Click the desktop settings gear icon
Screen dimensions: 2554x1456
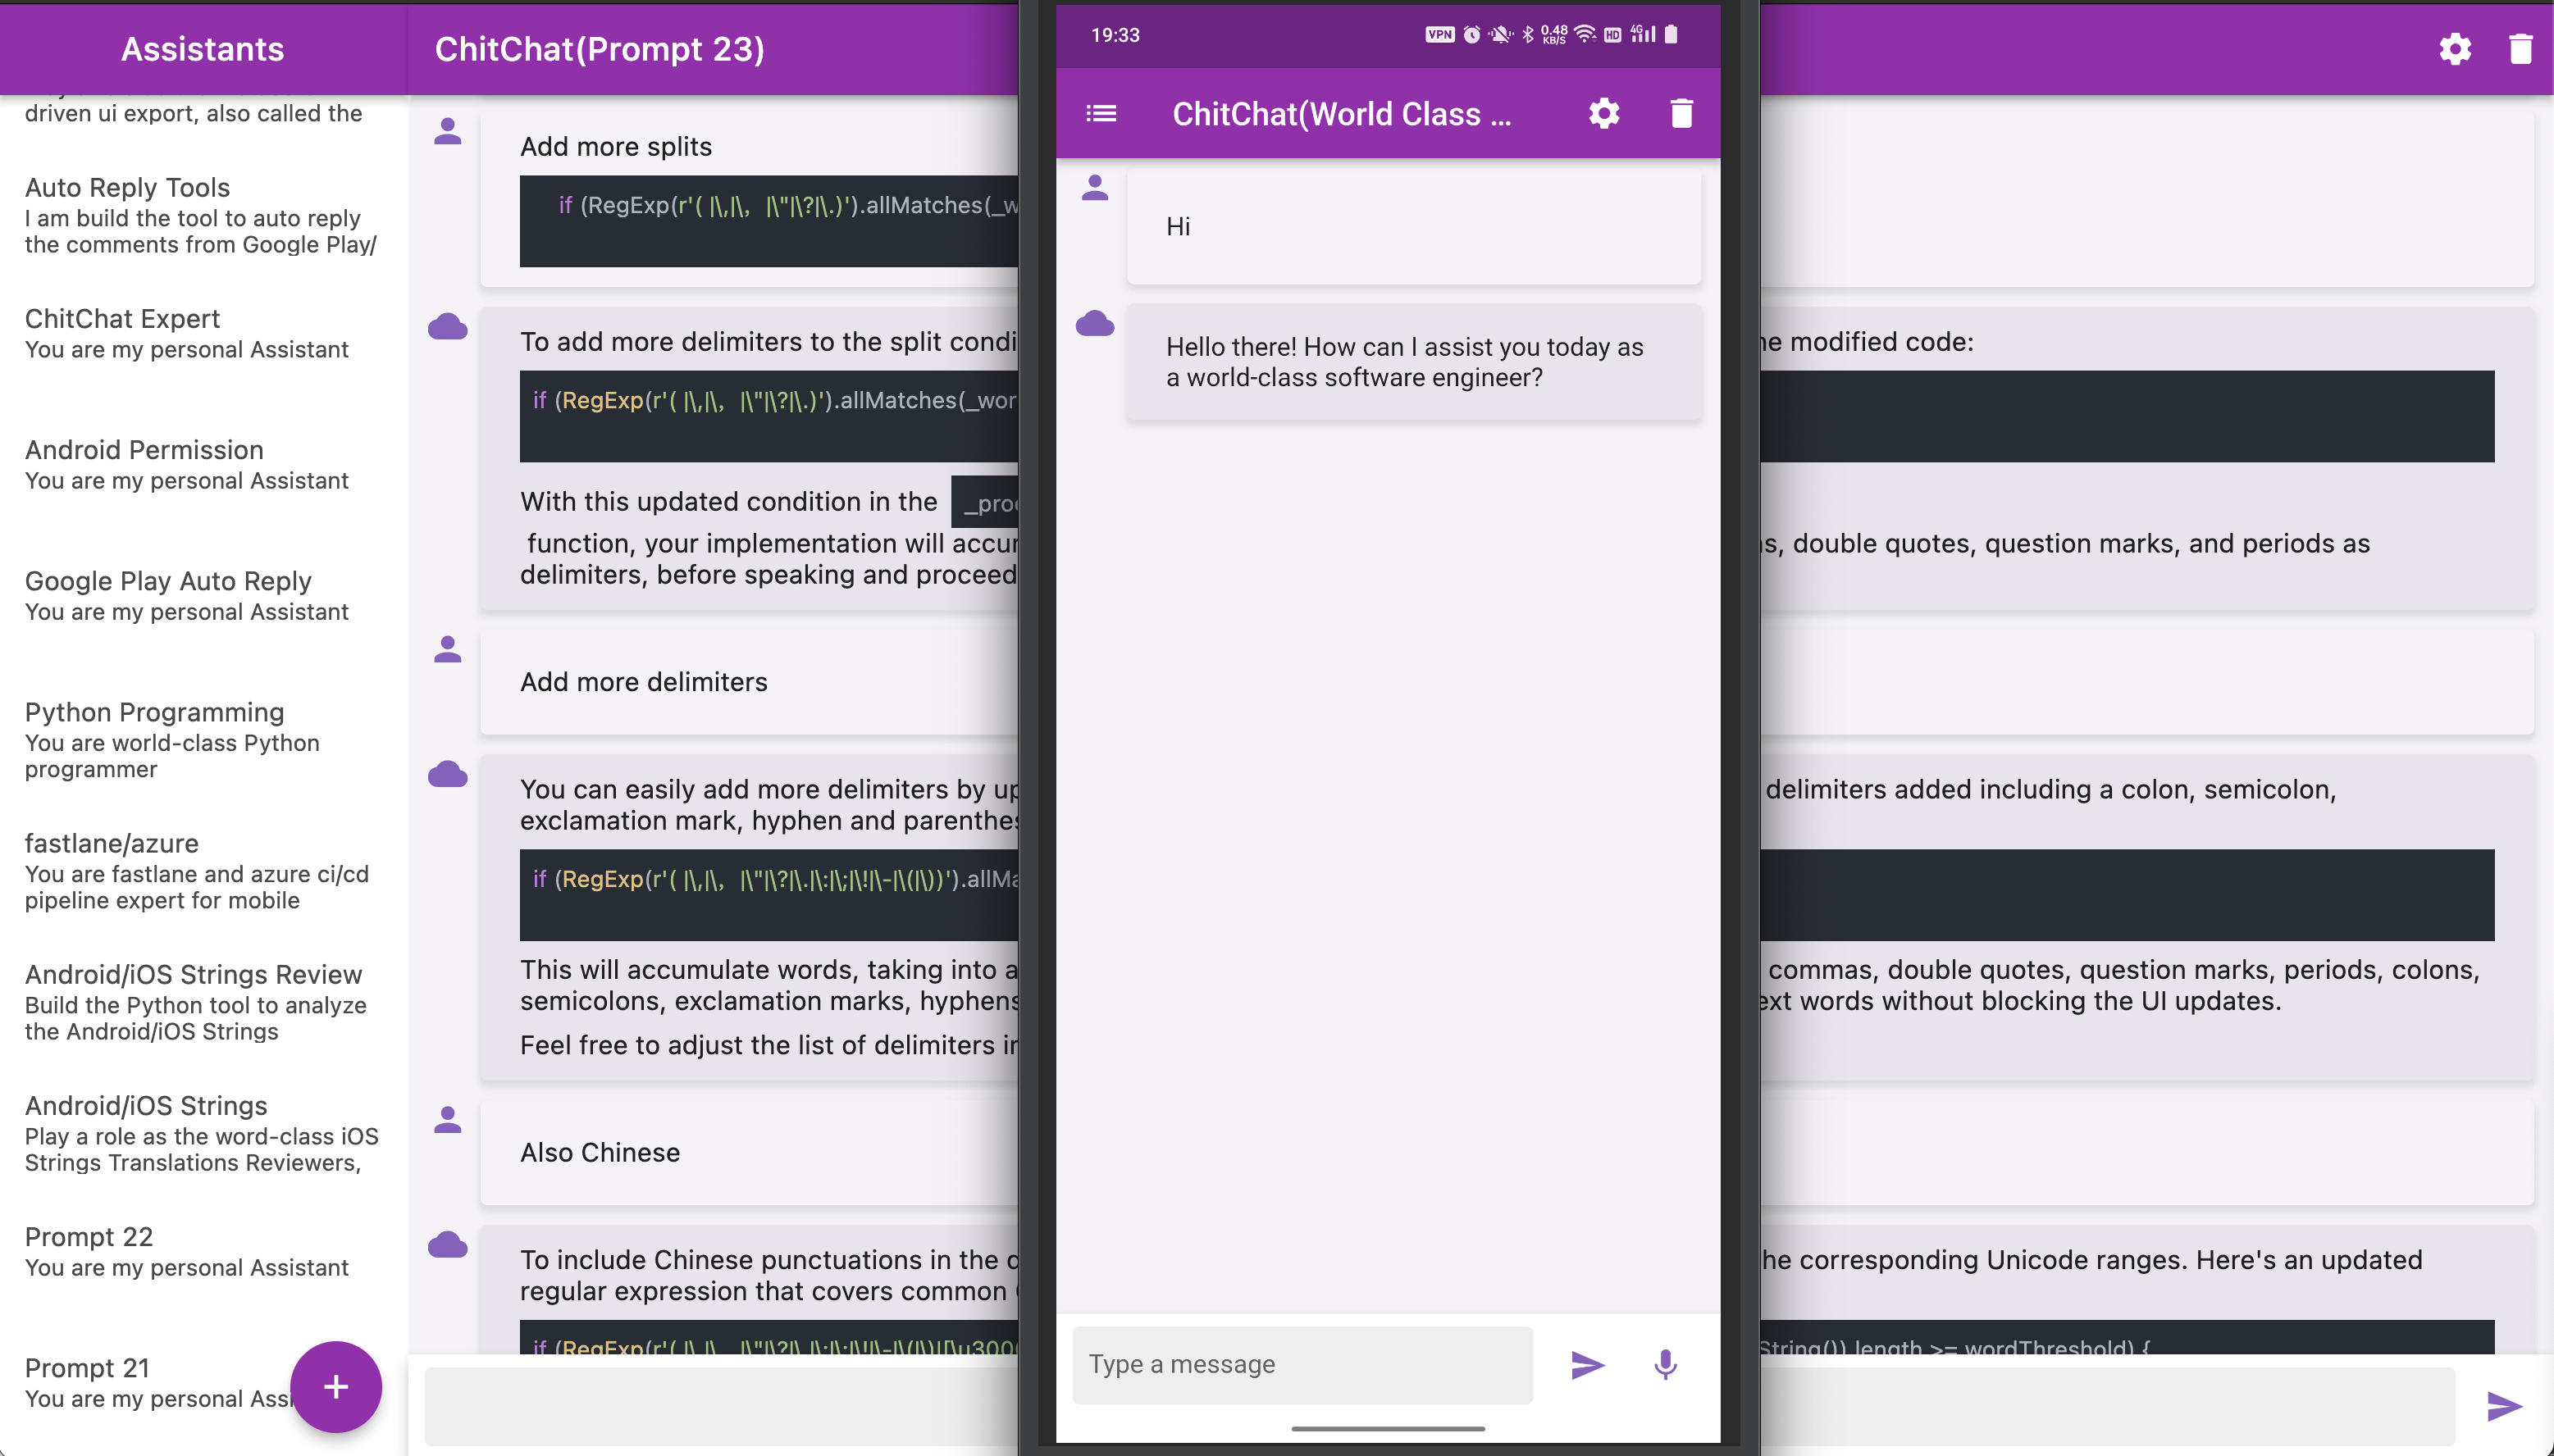[x=2455, y=49]
